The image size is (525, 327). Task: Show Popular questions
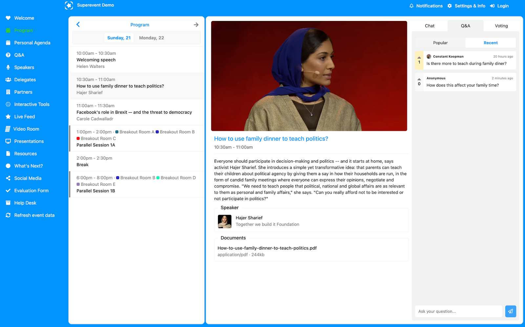(x=440, y=43)
